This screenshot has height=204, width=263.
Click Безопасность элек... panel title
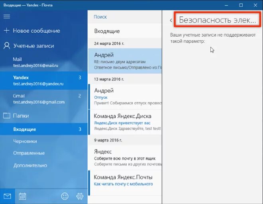(x=218, y=20)
